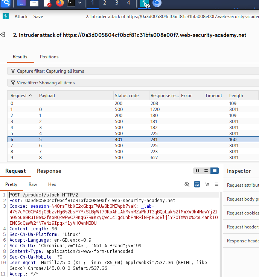The width and height of the screenshot is (259, 277).
Task: Click the Content-Type header line
Action: [x=72, y=251]
